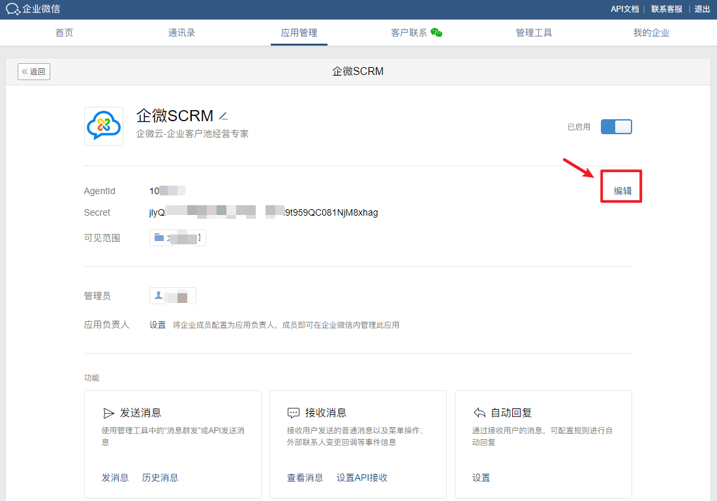Viewport: 717px width, 501px height.
Task: Click 历史消息 in 发送消息 card
Action: (160, 478)
